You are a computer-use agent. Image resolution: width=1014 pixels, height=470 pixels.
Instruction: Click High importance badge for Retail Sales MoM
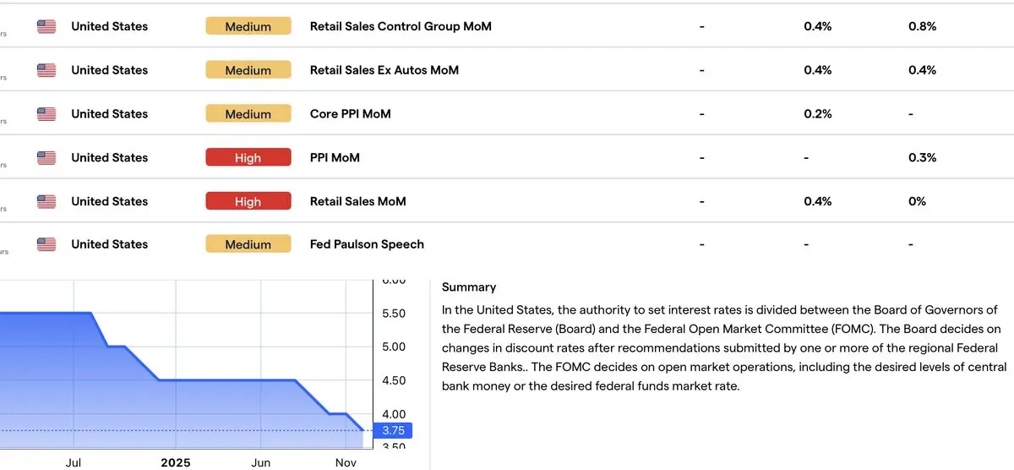tap(248, 201)
